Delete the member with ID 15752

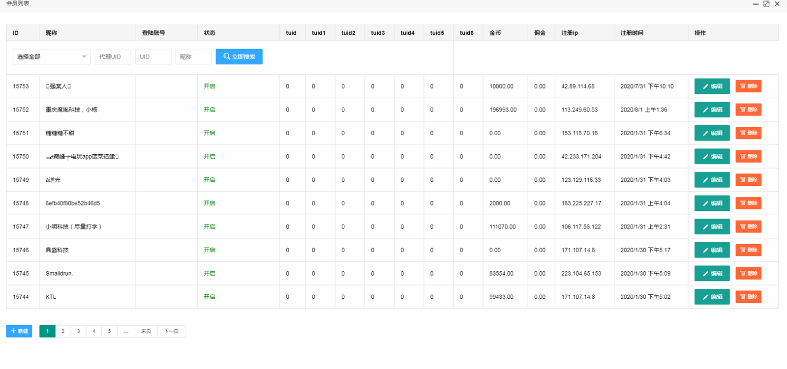[x=748, y=110]
